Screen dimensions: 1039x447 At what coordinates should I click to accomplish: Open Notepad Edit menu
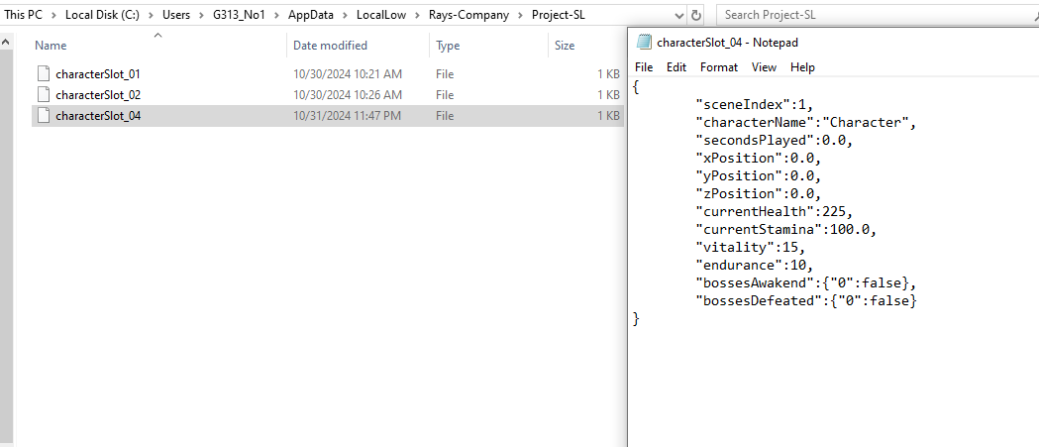click(675, 67)
